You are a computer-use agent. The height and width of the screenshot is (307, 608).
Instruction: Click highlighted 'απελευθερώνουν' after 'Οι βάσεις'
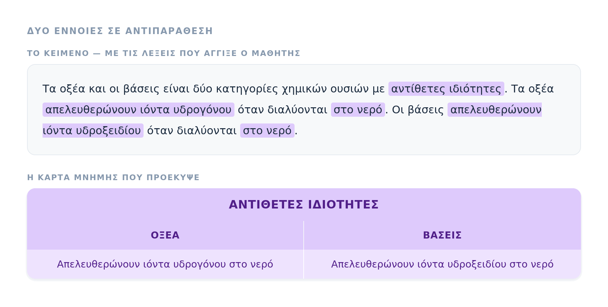coord(495,110)
